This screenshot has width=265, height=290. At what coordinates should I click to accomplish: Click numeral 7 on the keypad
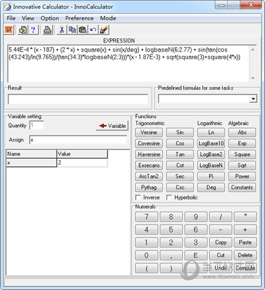[x=146, y=217]
